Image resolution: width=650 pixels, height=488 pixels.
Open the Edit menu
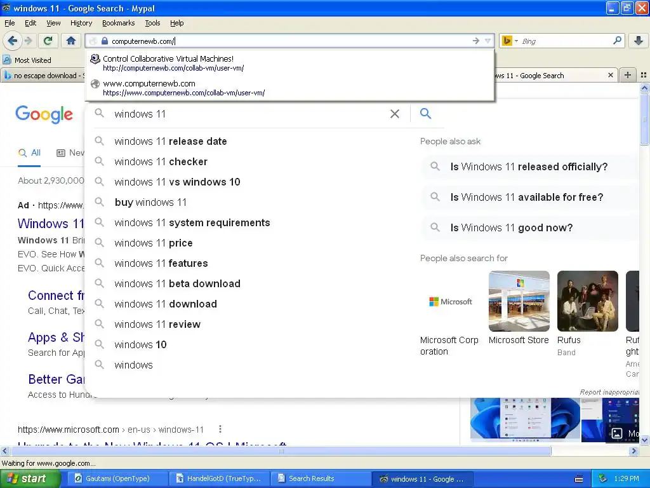[30, 23]
